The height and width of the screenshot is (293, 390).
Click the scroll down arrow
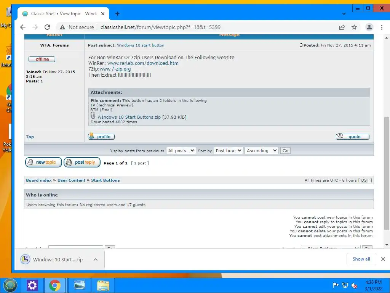tap(387, 245)
